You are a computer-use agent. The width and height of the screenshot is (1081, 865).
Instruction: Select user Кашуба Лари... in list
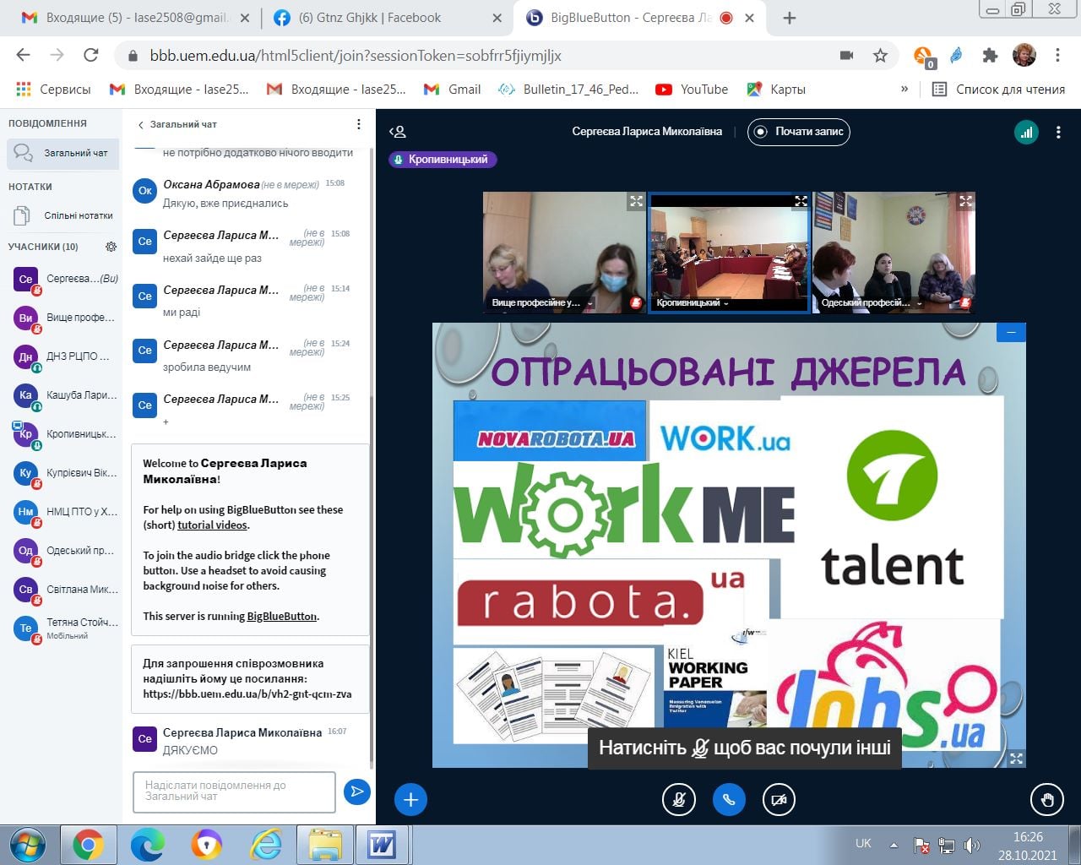pyautogui.click(x=63, y=395)
